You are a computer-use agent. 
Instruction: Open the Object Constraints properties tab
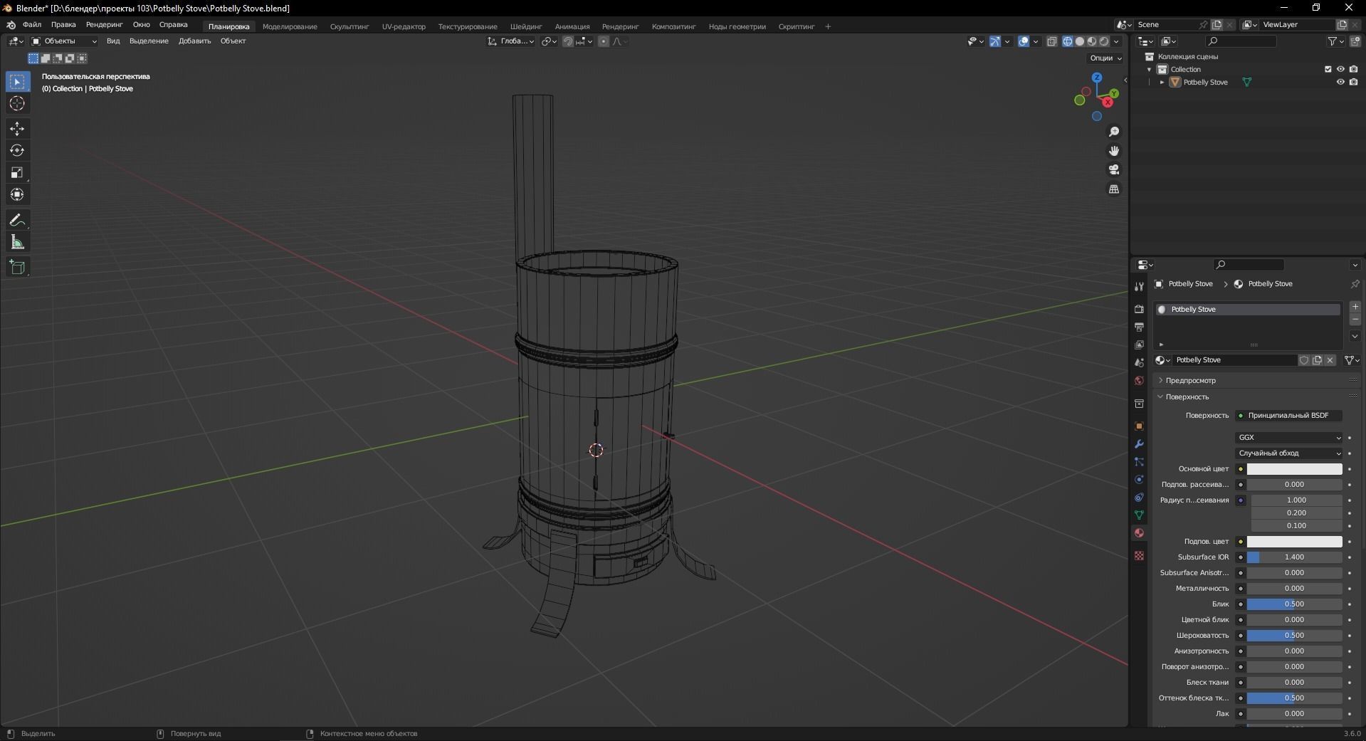[1139, 497]
